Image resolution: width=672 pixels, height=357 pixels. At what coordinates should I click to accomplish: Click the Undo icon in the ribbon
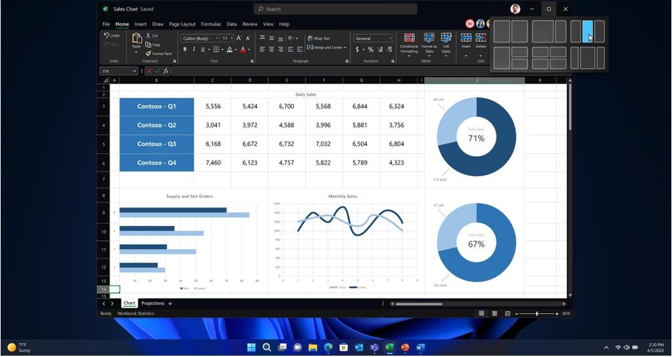coord(107,35)
